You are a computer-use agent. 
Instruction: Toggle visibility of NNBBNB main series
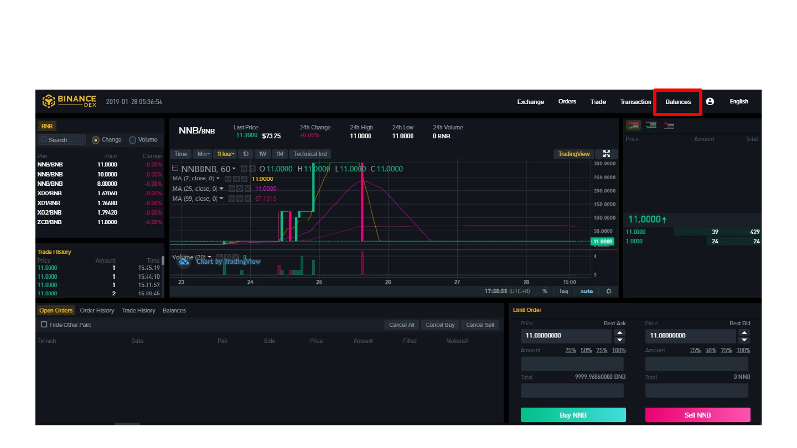pyautogui.click(x=244, y=169)
